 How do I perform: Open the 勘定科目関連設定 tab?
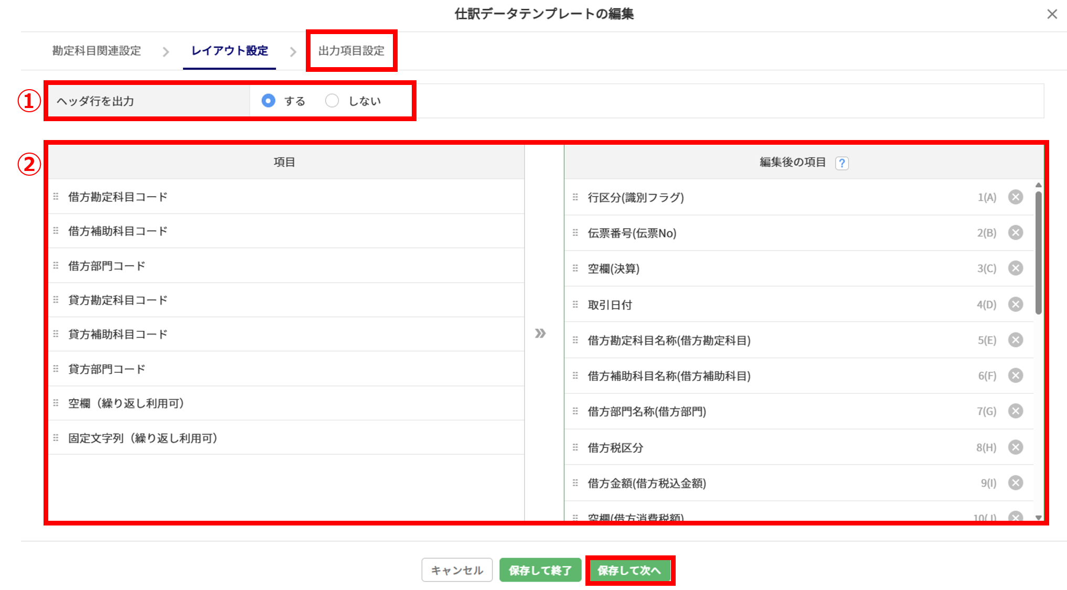[97, 51]
